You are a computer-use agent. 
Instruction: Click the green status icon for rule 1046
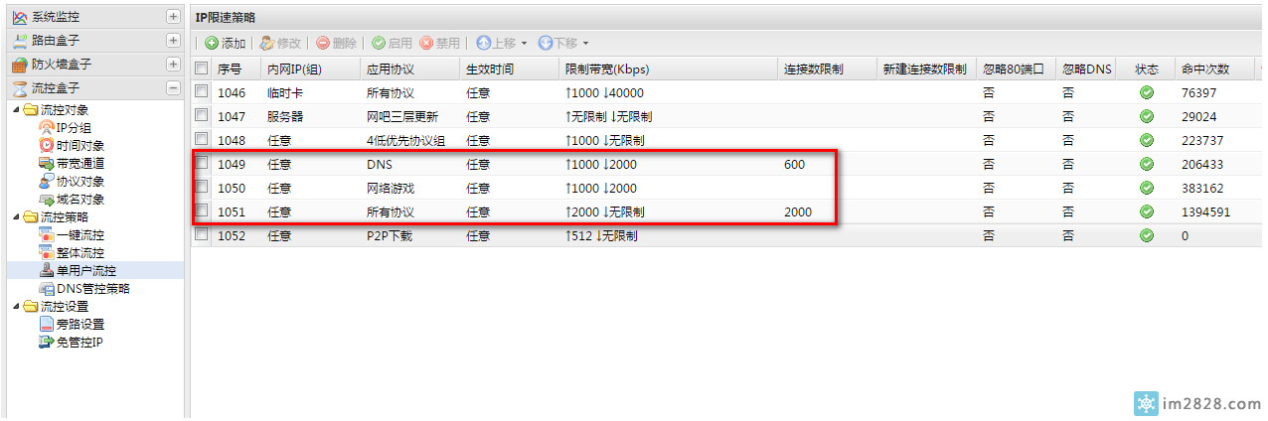(x=1147, y=92)
